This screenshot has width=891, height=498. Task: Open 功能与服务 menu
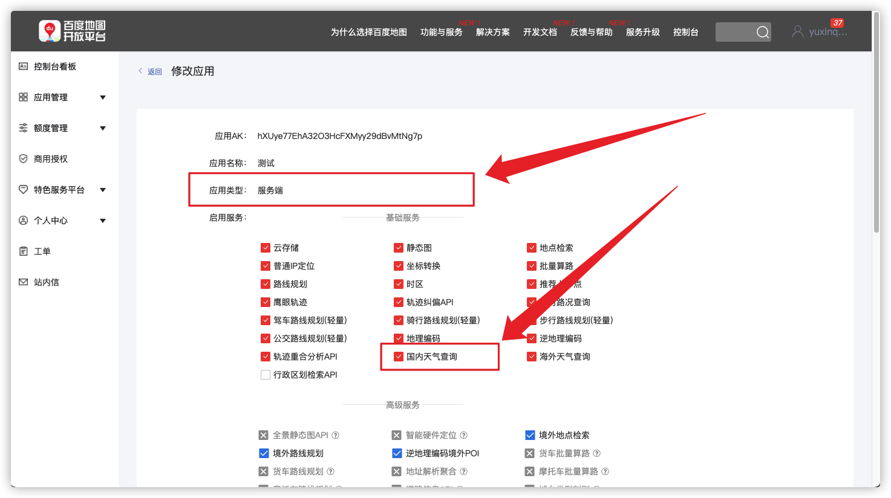(x=442, y=32)
